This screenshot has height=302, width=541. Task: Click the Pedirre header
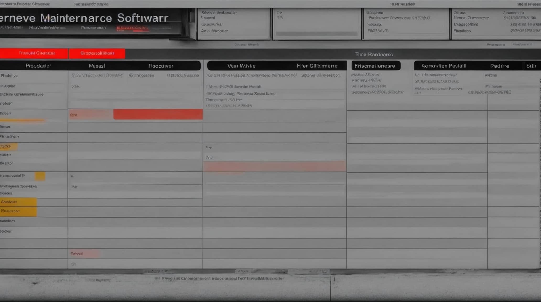(x=500, y=66)
